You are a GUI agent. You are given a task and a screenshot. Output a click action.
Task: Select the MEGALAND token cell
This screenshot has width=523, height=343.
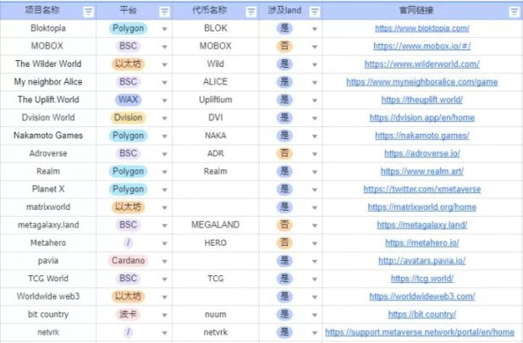point(215,225)
